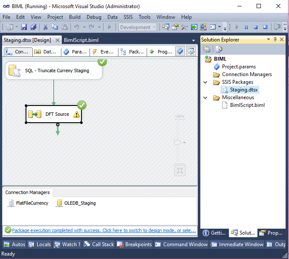The height and width of the screenshot is (259, 289).
Task: Click the Continue debug play button
Action: coord(237,27)
